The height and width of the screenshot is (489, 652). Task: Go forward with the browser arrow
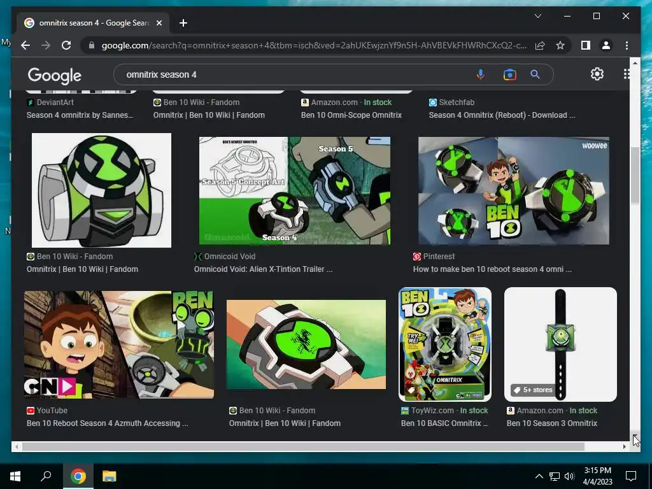point(46,45)
